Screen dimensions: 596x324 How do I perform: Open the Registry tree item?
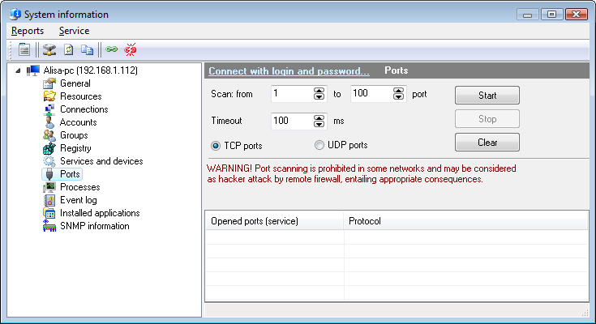[75, 148]
